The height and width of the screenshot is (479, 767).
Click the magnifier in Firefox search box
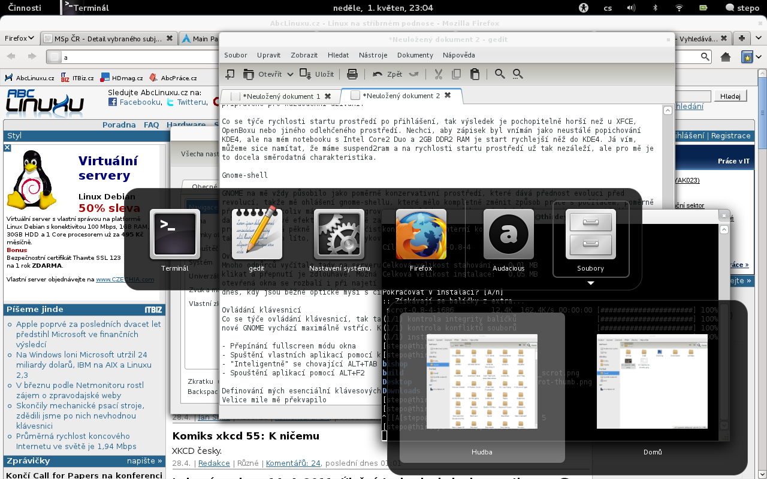706,57
